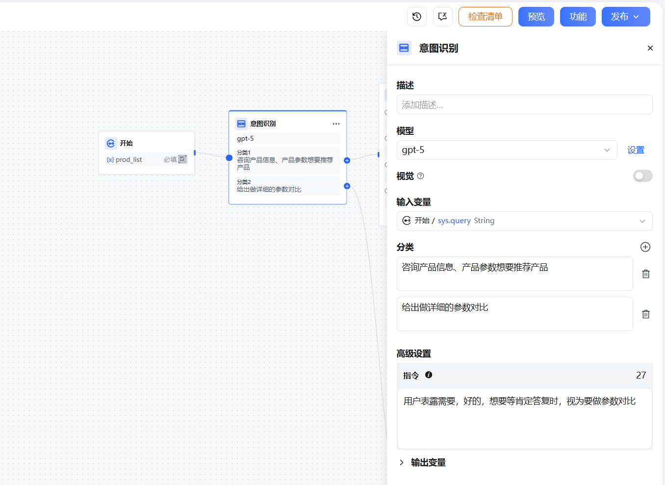Enable the 视觉 toggle switch
Screen dimensions: 665x485
pyautogui.click(x=642, y=176)
